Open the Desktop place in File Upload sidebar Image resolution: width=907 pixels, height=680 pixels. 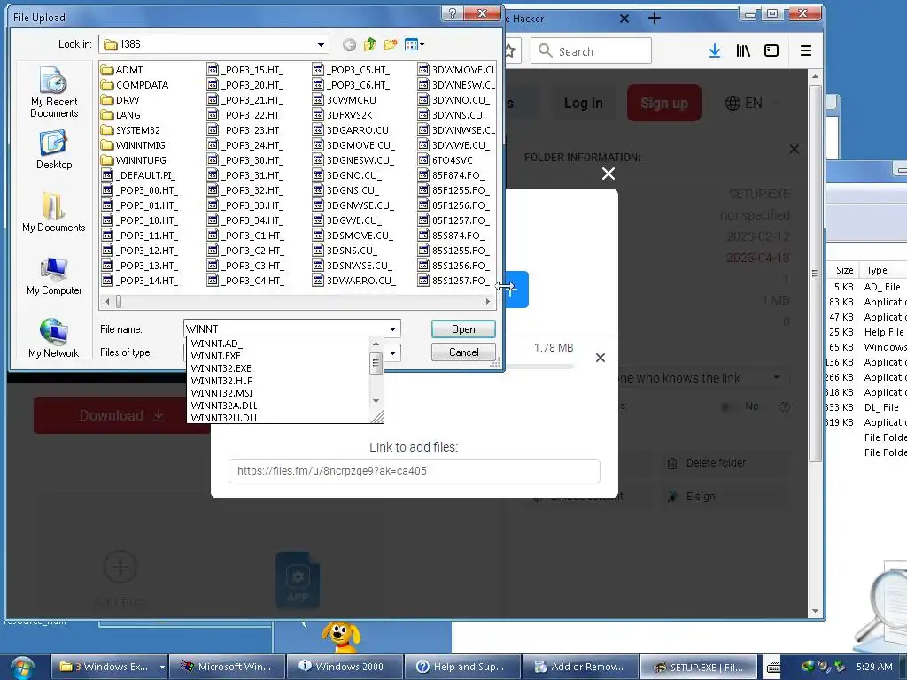tap(54, 150)
